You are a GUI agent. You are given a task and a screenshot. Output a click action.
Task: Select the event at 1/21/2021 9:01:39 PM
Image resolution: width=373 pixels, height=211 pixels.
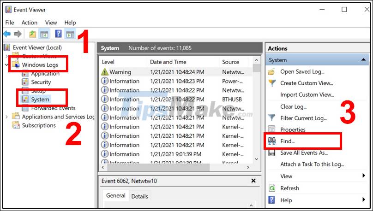point(176,154)
